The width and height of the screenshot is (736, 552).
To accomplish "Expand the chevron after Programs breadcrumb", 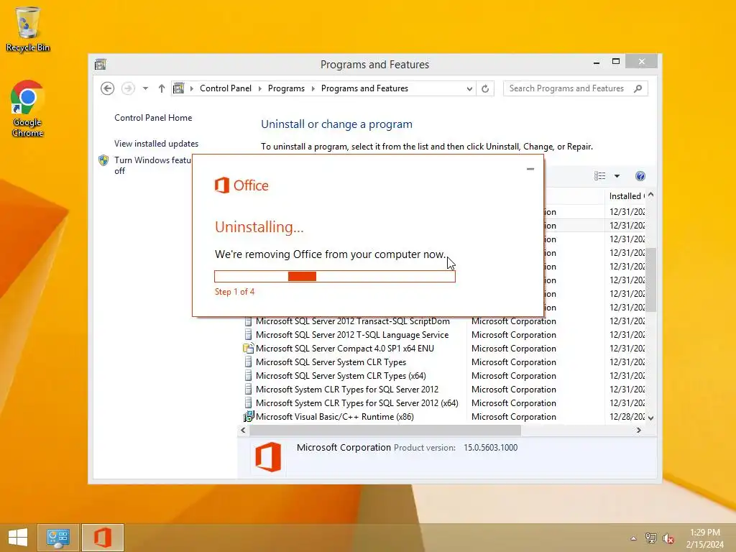I will [x=313, y=88].
